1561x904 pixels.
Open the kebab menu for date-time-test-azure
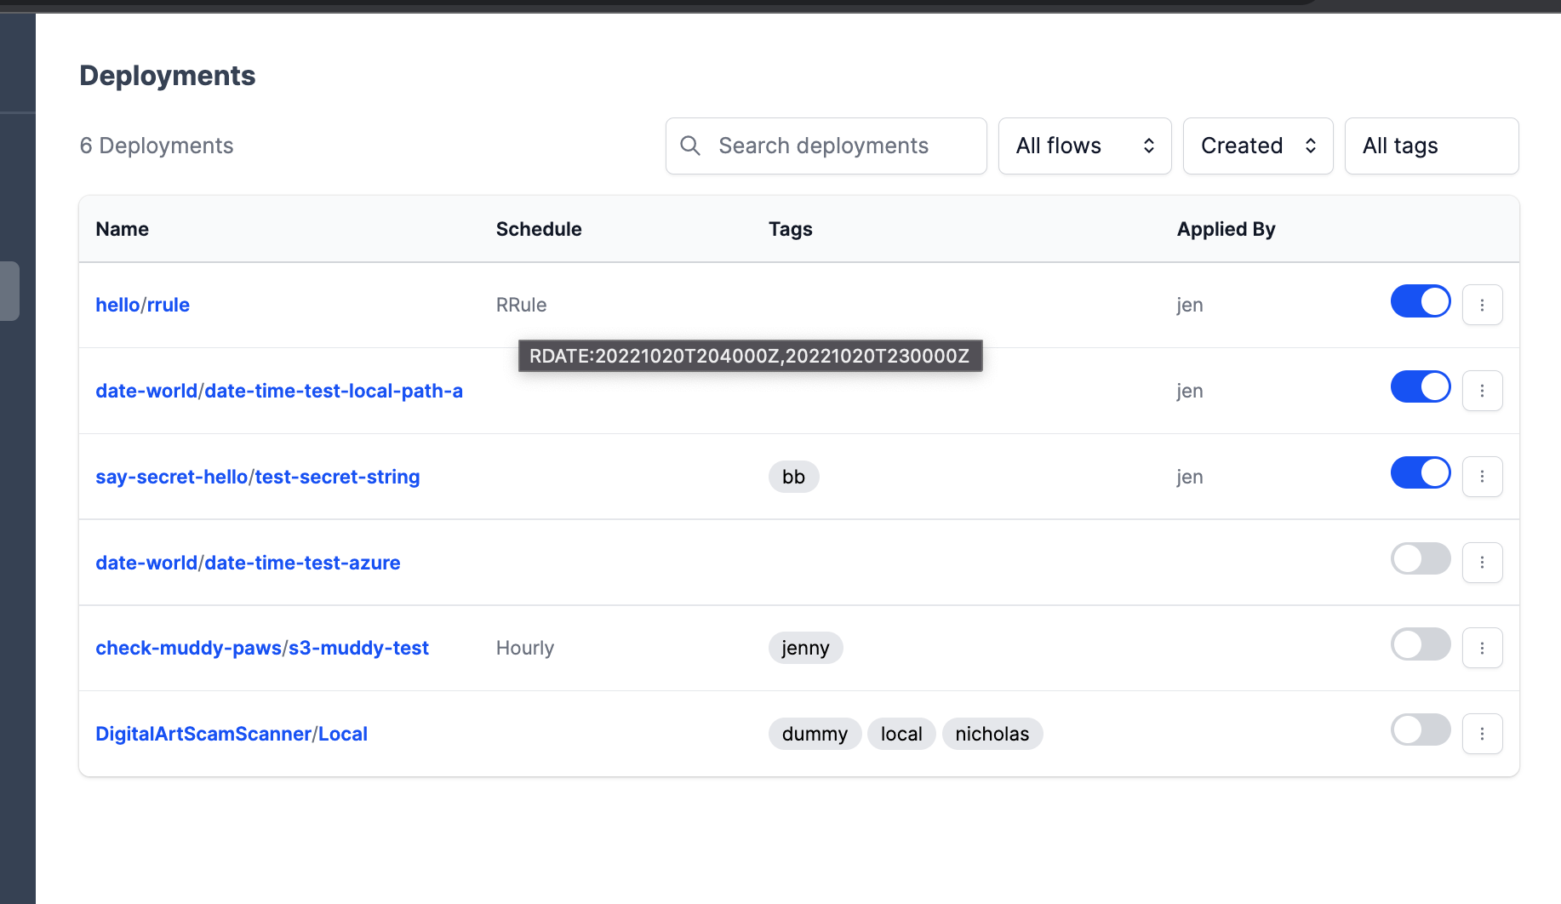tap(1483, 562)
